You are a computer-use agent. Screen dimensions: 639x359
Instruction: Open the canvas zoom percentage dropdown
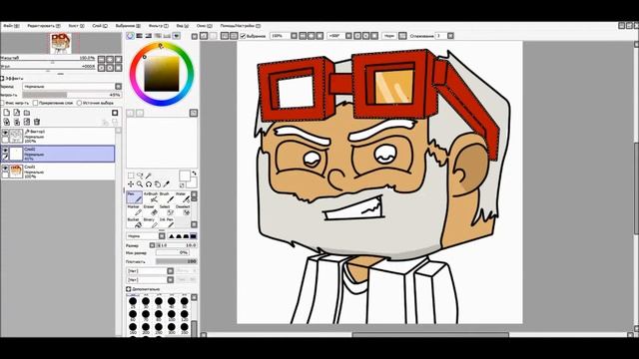(294, 36)
